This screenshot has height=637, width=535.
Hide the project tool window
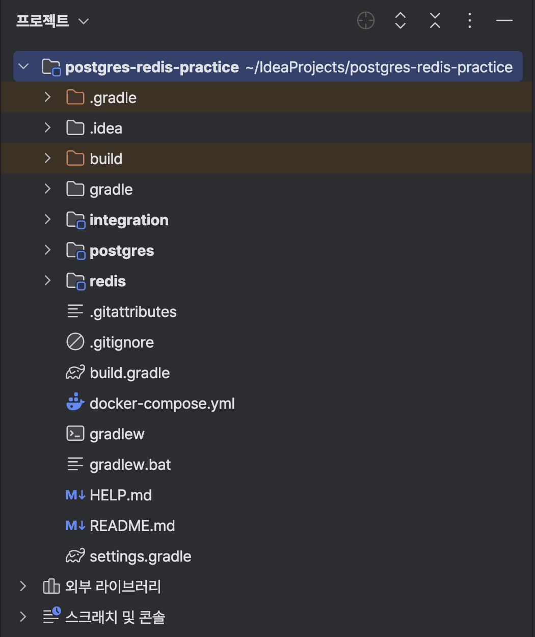click(504, 21)
